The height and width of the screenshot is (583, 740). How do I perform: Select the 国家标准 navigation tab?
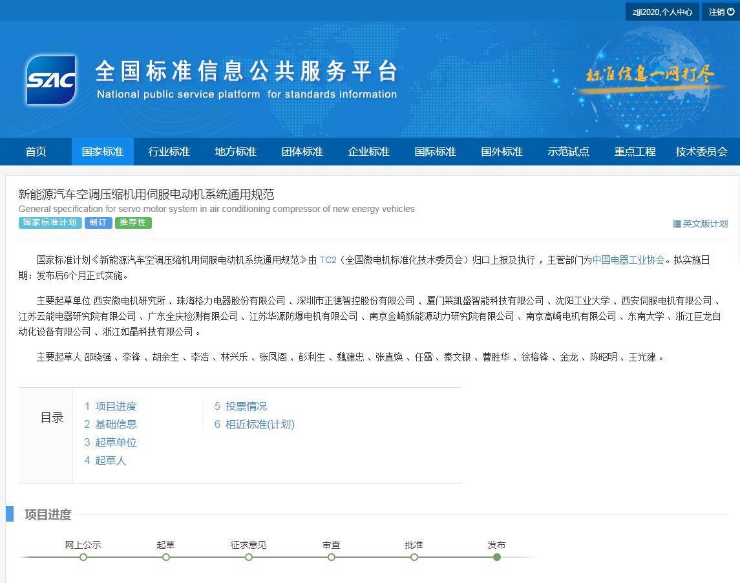pyautogui.click(x=103, y=152)
